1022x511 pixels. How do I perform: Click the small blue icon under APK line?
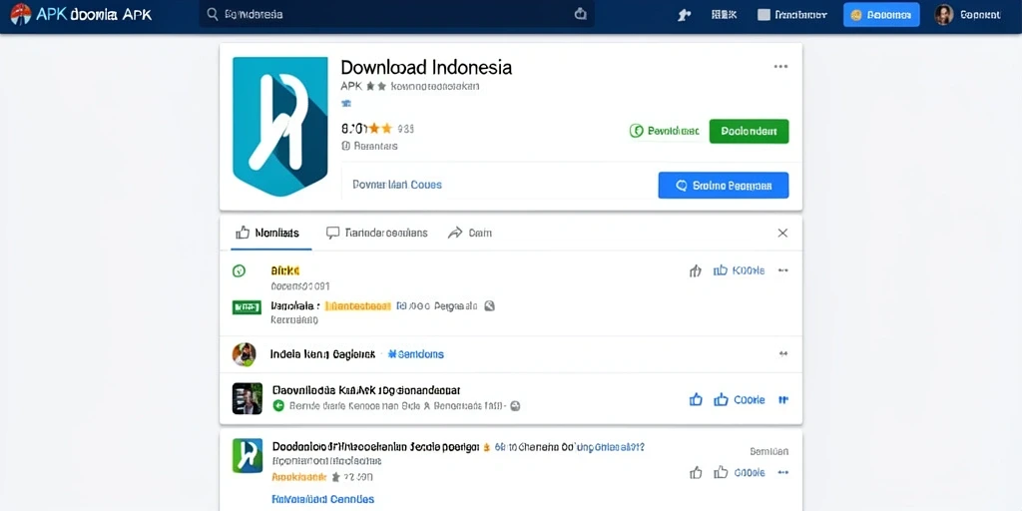[346, 103]
